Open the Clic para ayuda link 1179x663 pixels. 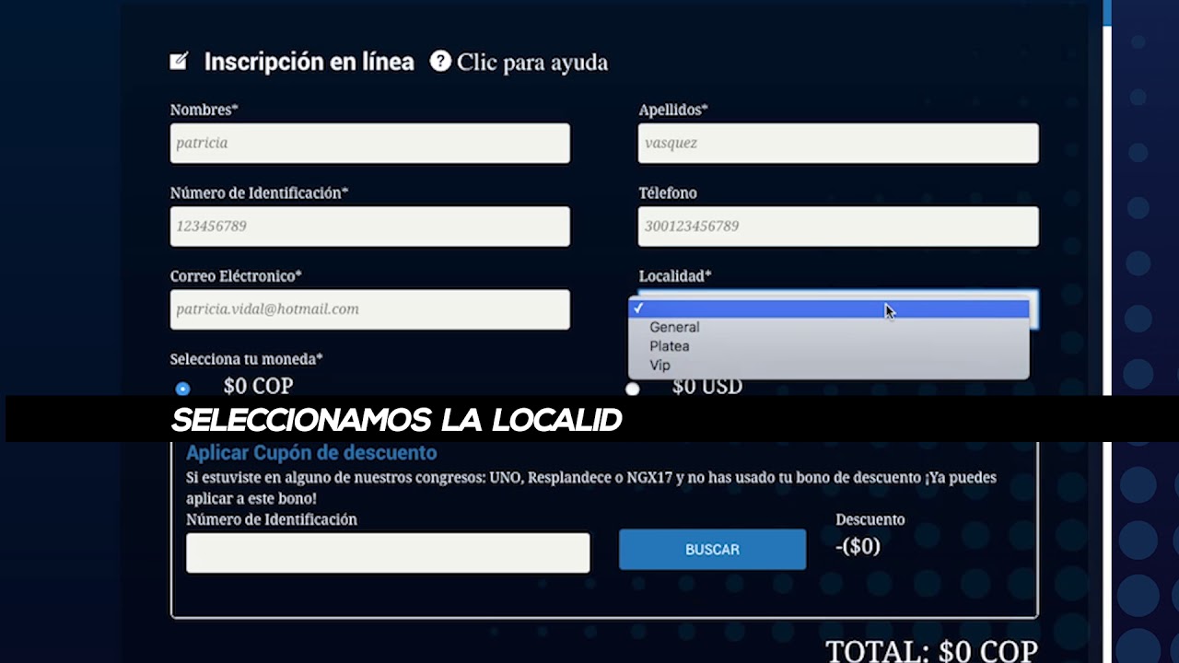tap(532, 63)
